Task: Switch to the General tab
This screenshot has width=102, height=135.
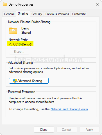Action: click(x=9, y=14)
